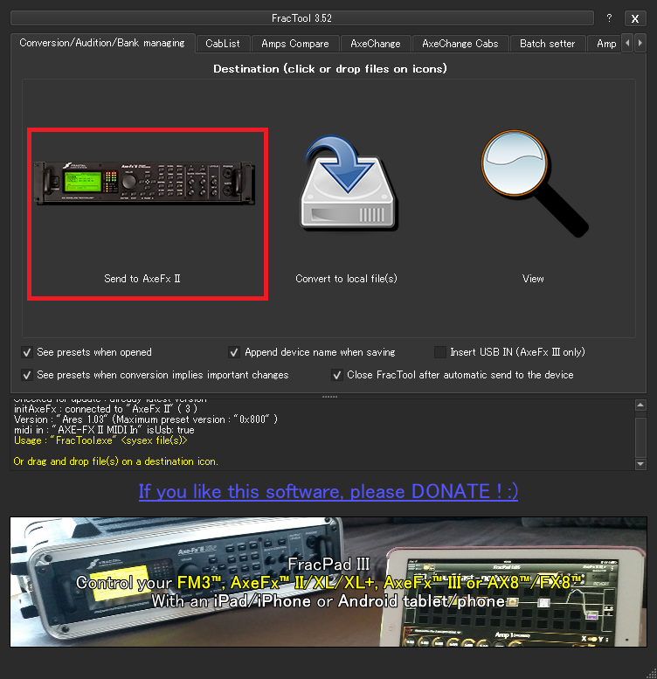
Task: Show more tabs with right arrow
Action: coord(640,44)
